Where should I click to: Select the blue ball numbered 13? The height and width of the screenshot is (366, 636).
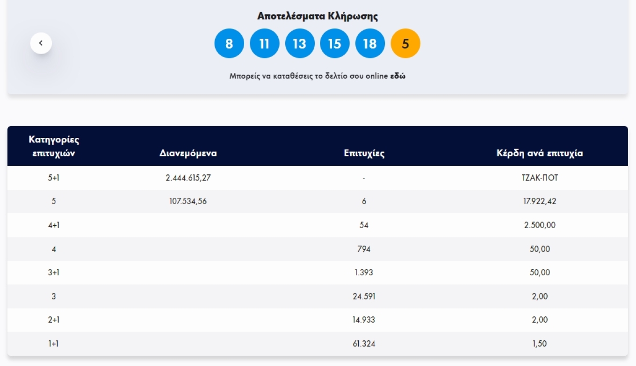pyautogui.click(x=299, y=43)
